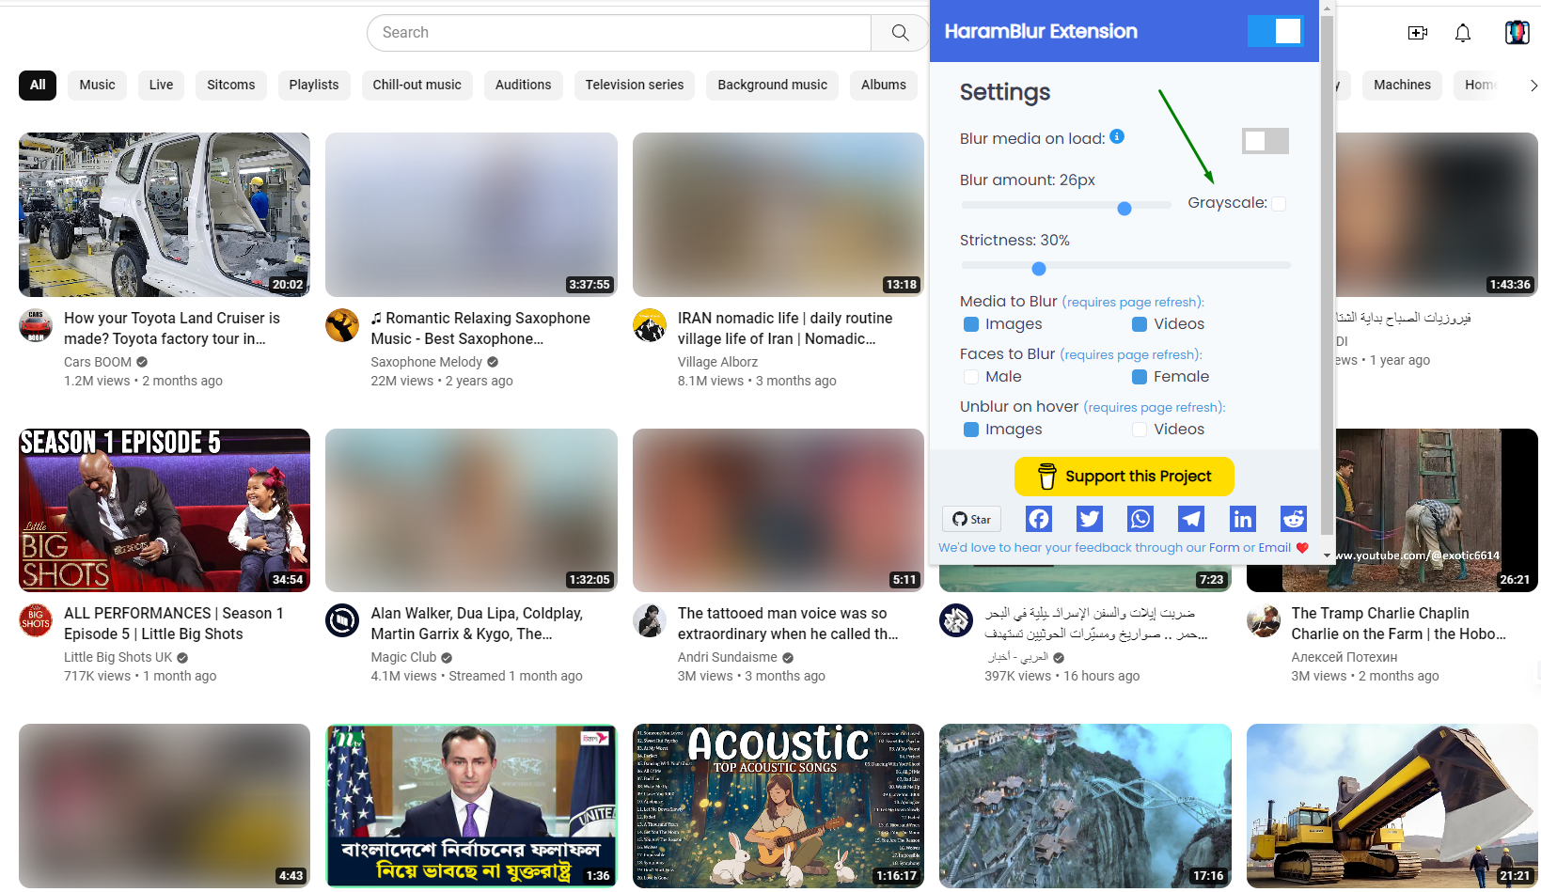Viewport: 1541px width, 892px height.
Task: Open Village Alborz channel avatar
Action: point(650,325)
